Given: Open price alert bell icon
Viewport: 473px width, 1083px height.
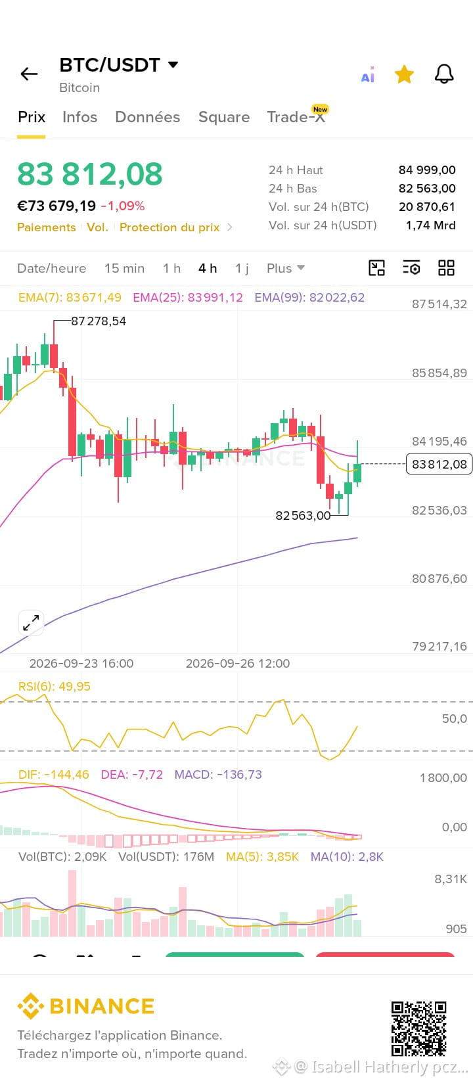Looking at the screenshot, I should coord(444,74).
